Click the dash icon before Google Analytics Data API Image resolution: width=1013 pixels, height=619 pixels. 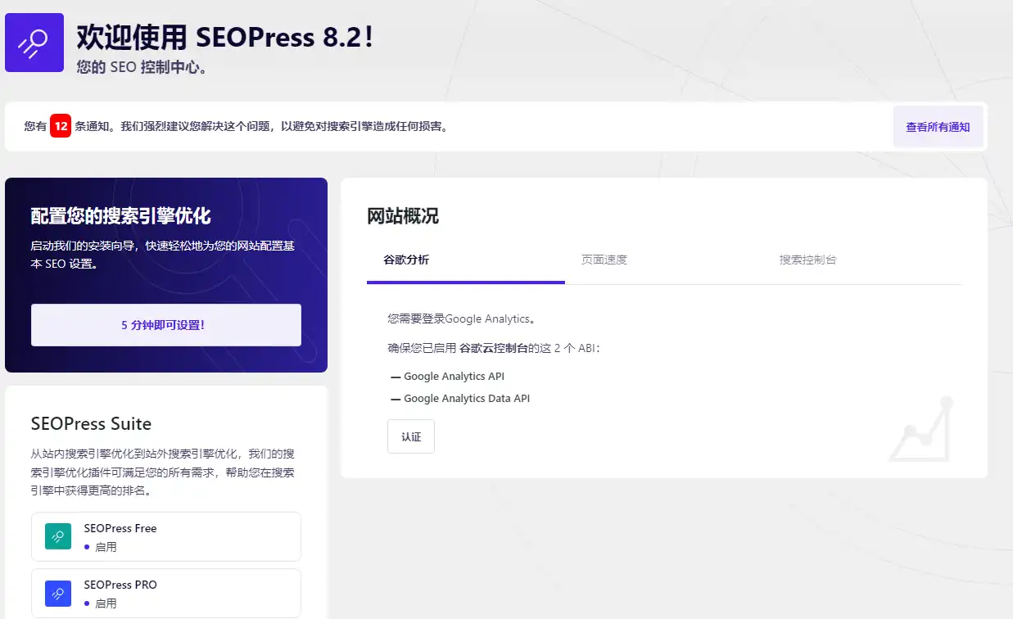point(395,399)
